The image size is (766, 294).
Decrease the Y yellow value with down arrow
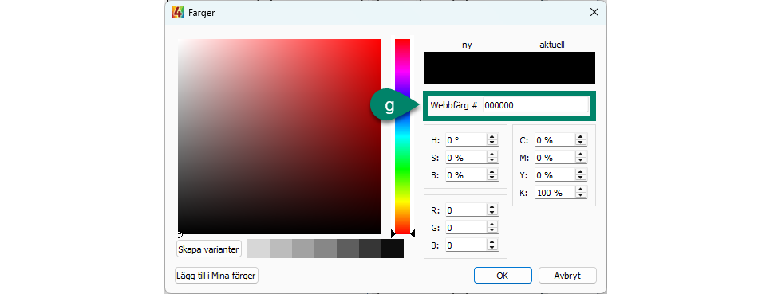pyautogui.click(x=581, y=178)
